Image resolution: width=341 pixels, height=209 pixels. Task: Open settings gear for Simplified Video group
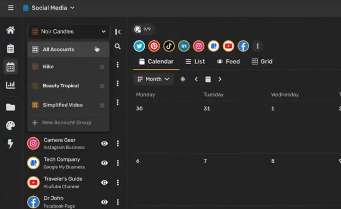(102, 105)
